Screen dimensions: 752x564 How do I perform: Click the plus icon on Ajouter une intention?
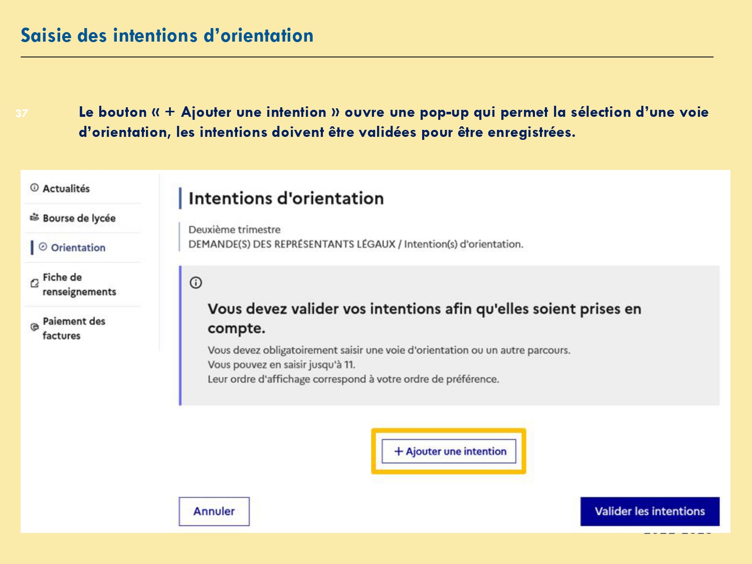tap(399, 451)
